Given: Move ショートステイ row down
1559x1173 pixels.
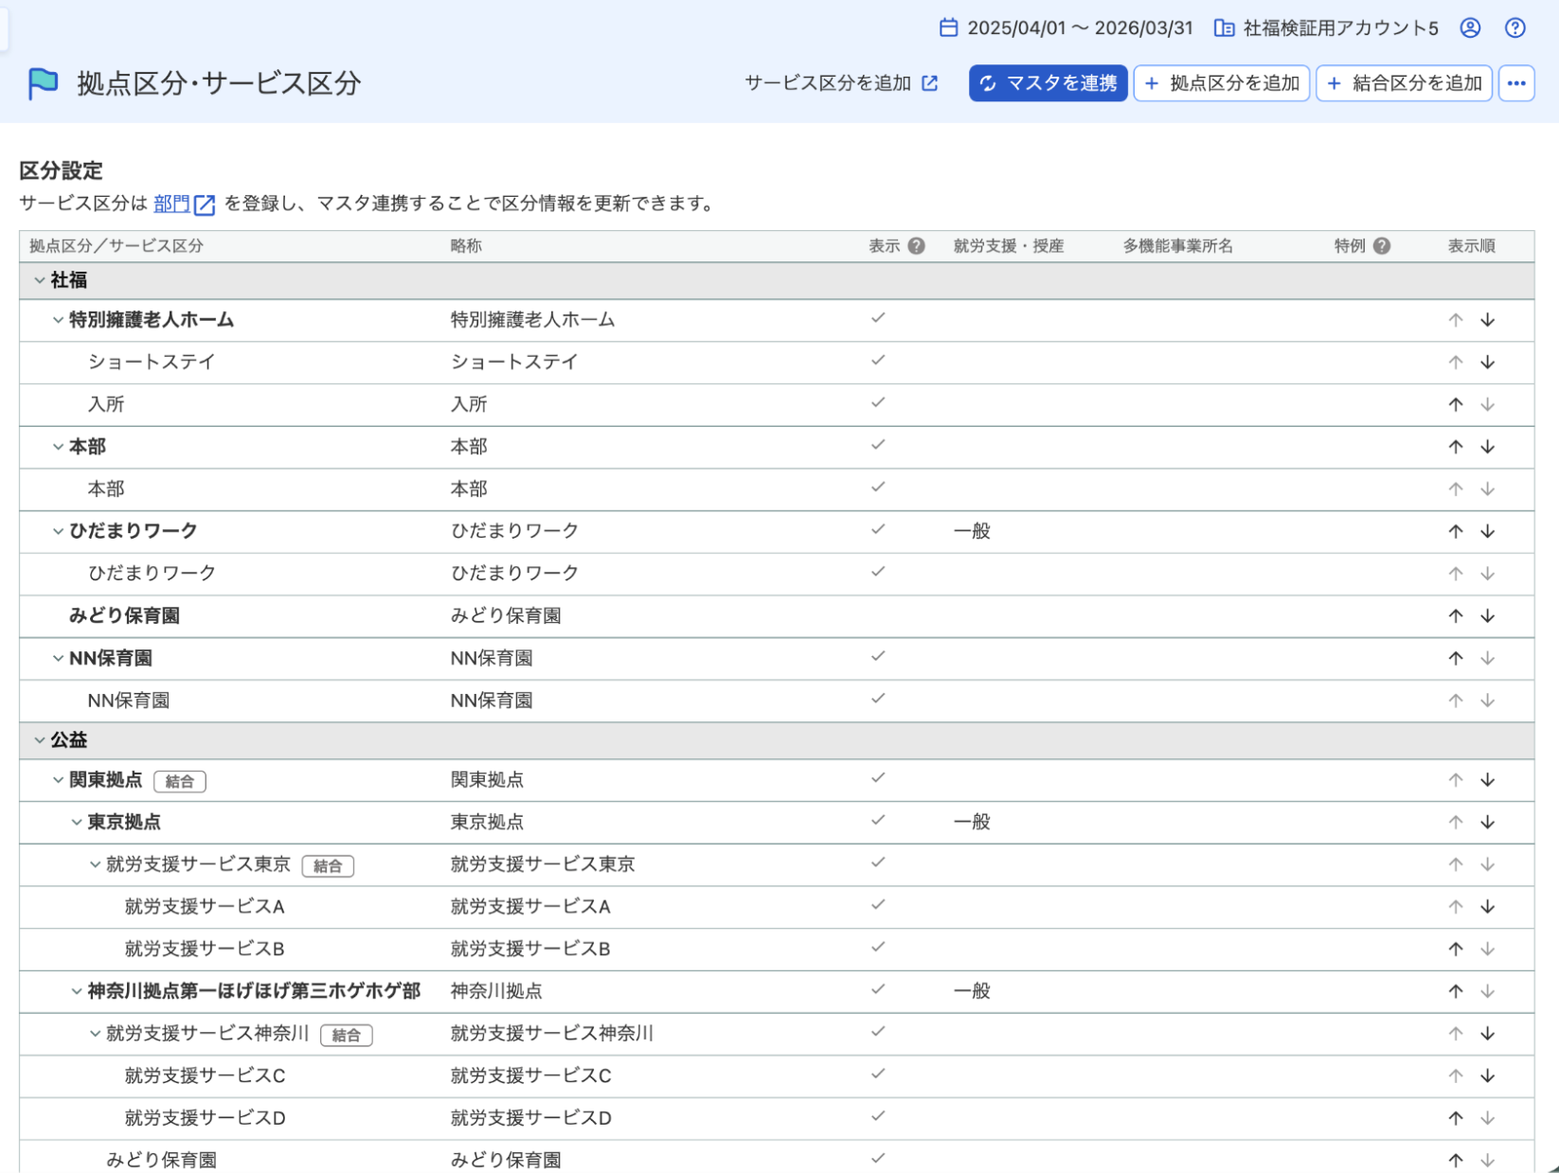Looking at the screenshot, I should 1488,363.
